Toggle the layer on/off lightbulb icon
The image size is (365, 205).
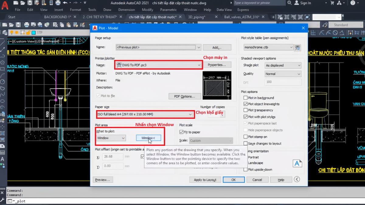click(x=12, y=32)
